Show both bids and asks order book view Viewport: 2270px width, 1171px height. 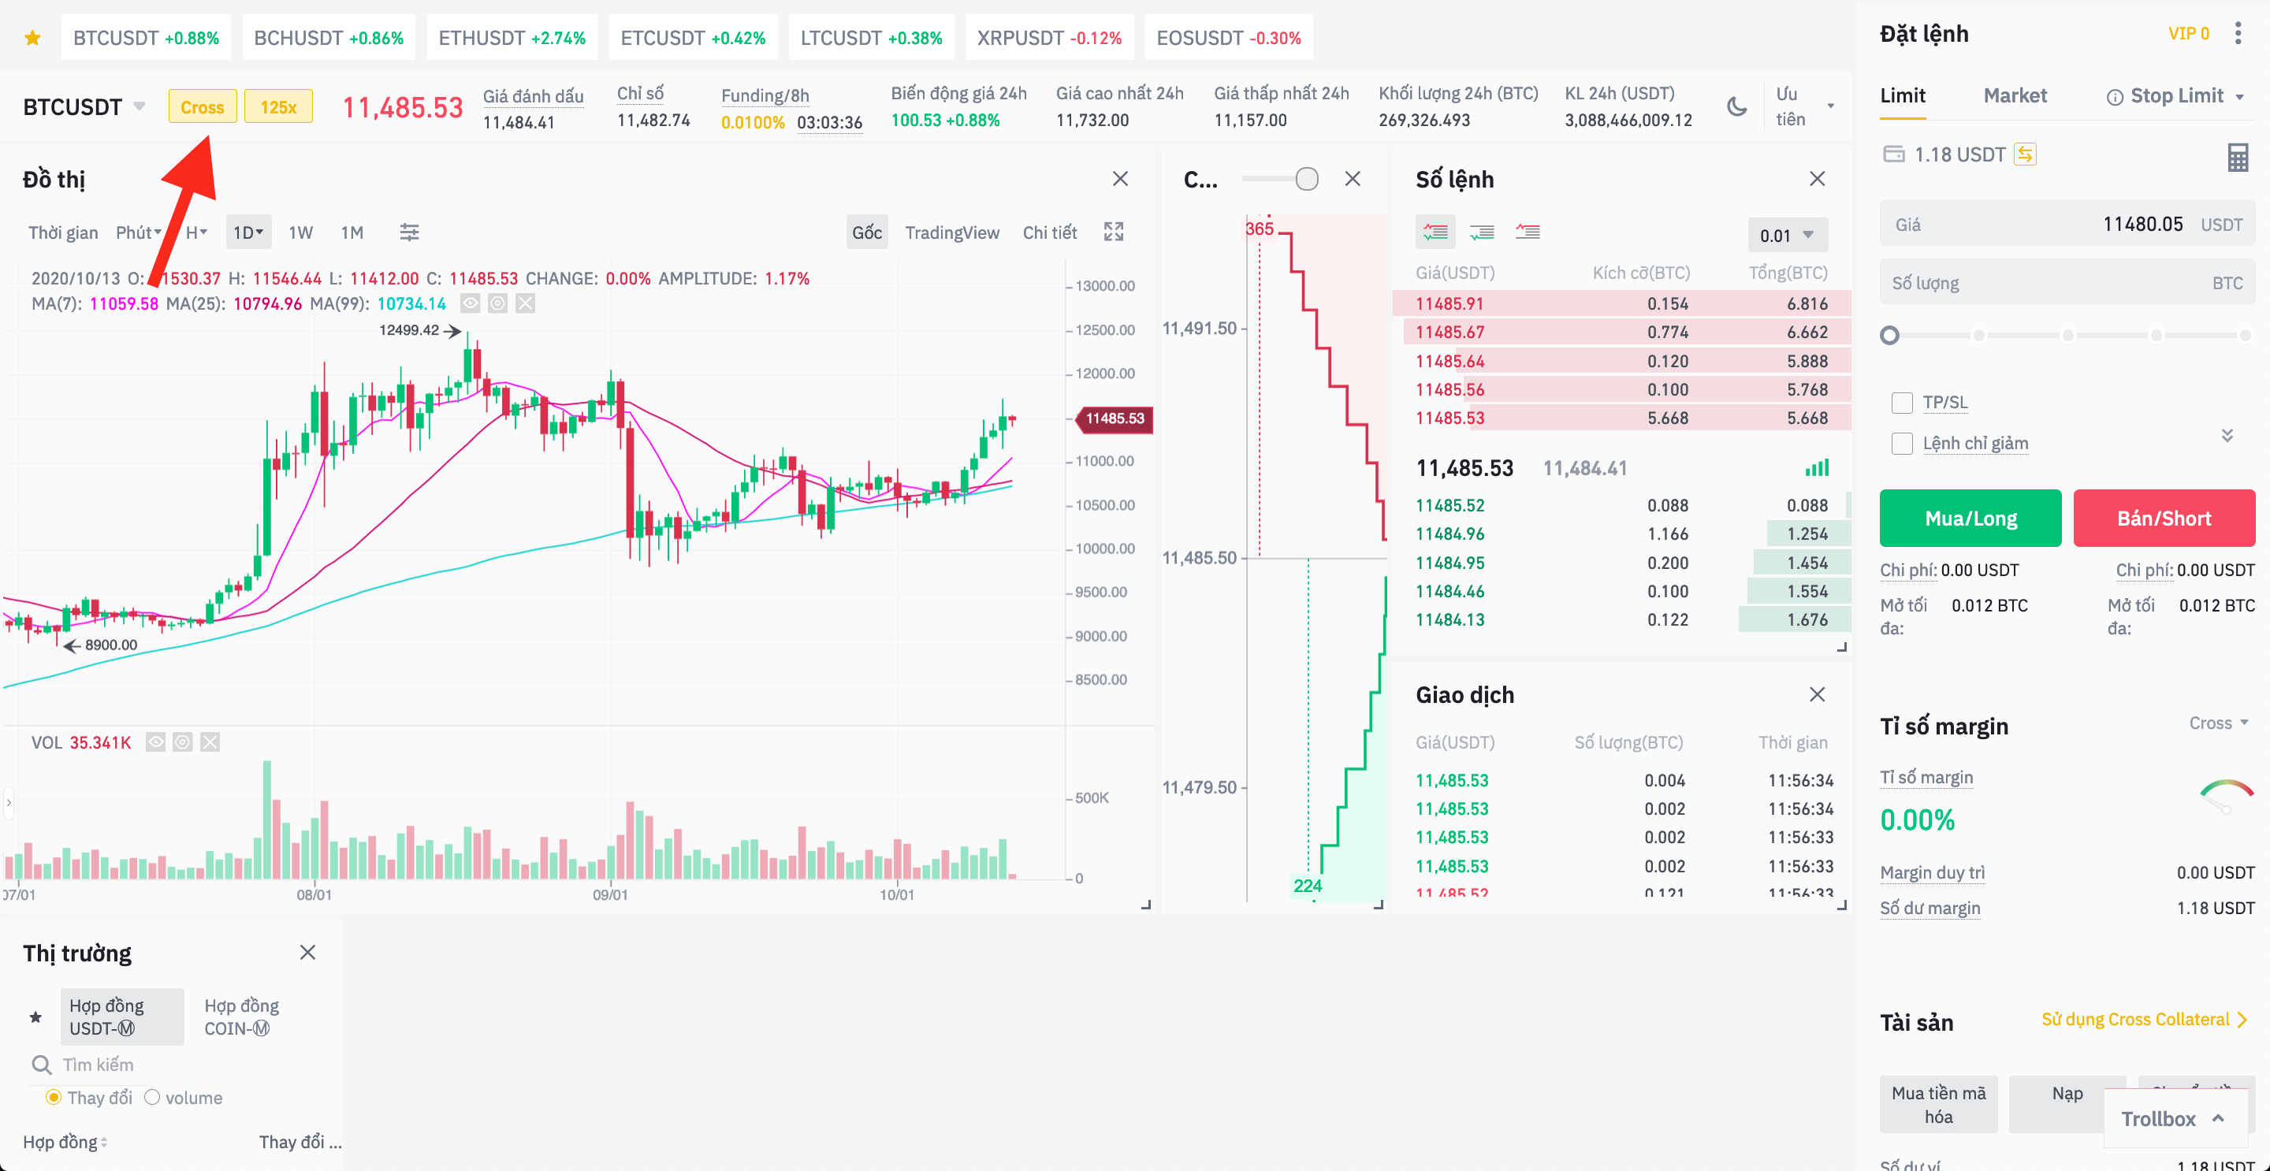coord(1435,232)
